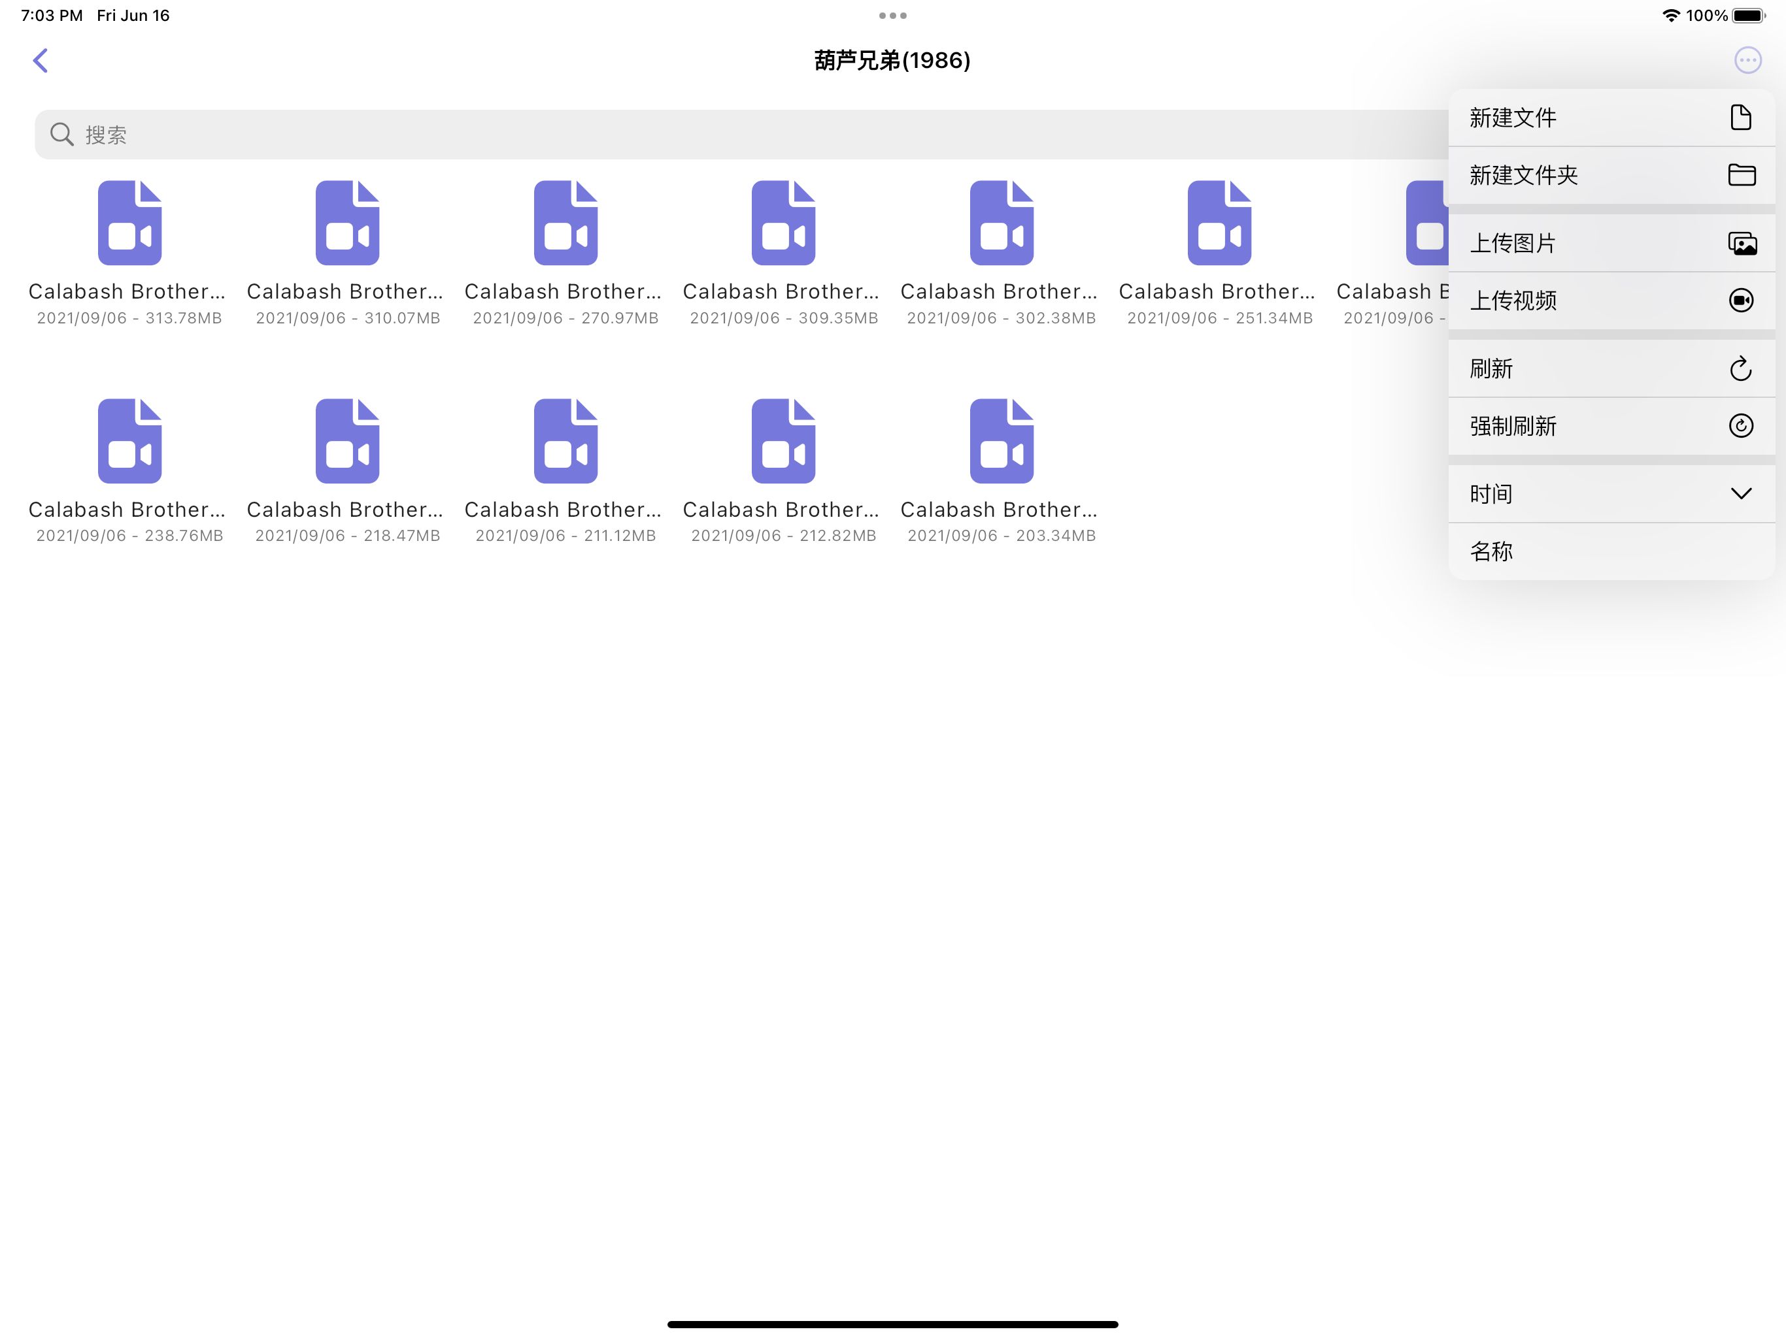The image size is (1786, 1338).
Task: Tap the Wi-Fi status icon
Action: tap(1670, 15)
